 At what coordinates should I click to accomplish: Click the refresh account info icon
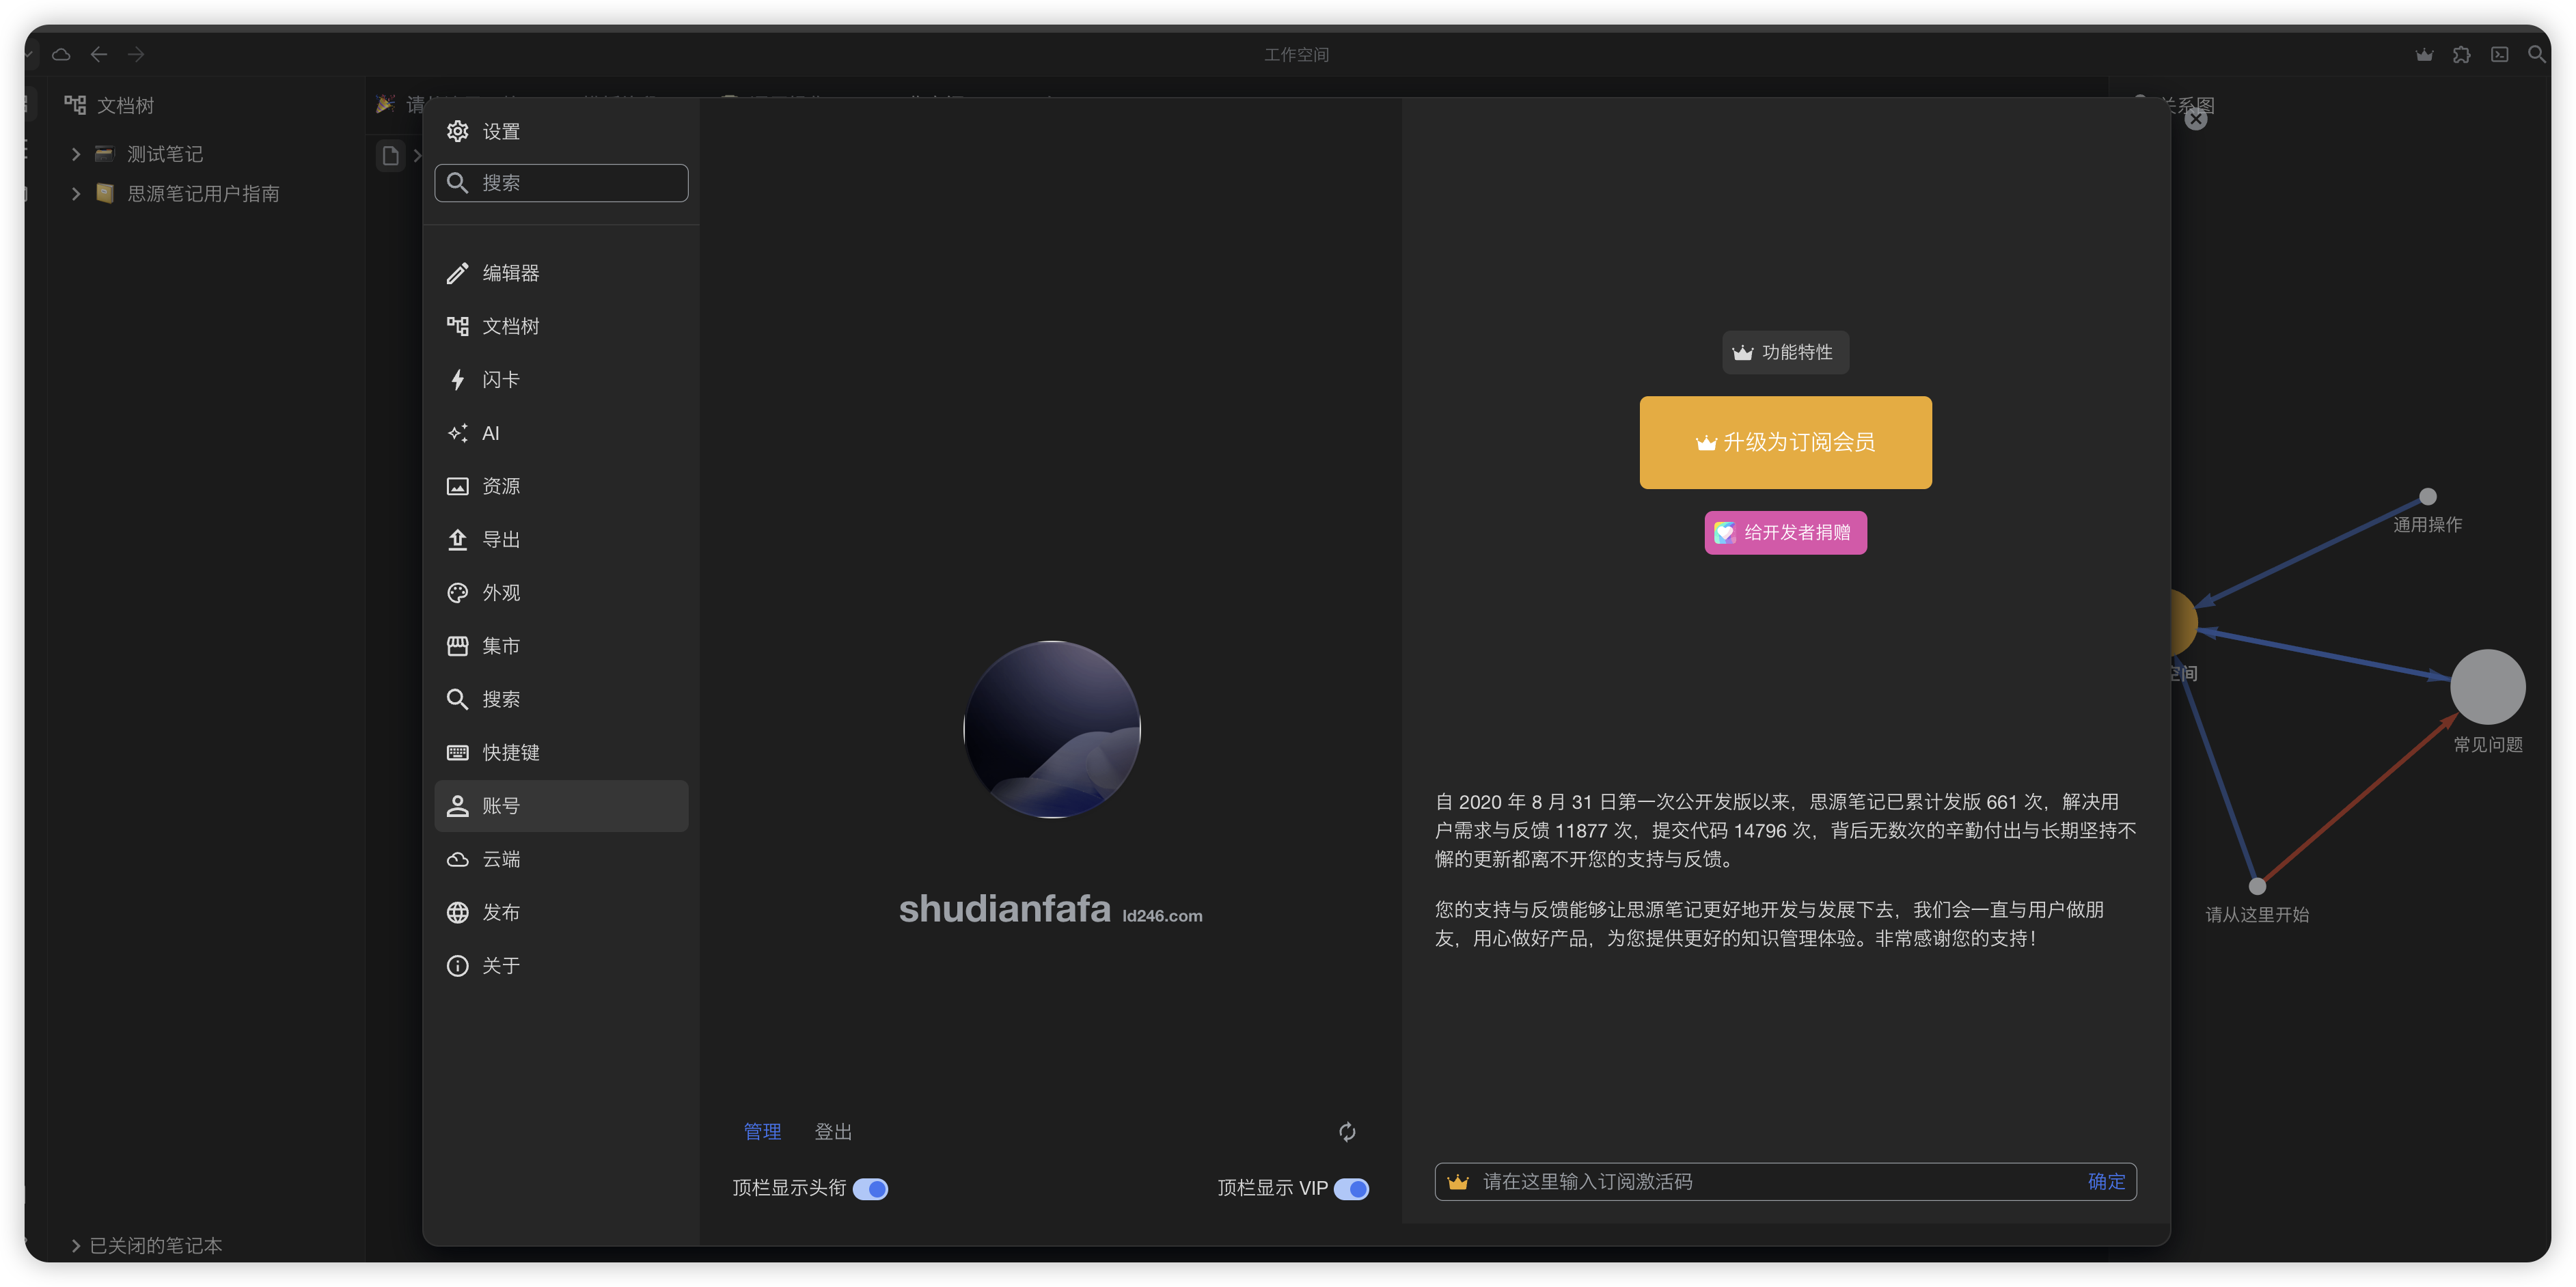(1347, 1131)
